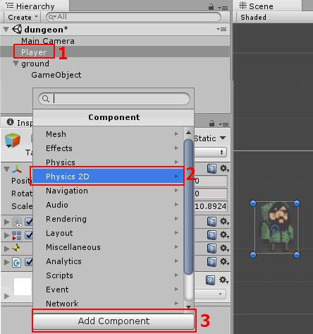Click the Unity scene icon beside dungeon
The image size is (313, 334).
(17, 30)
